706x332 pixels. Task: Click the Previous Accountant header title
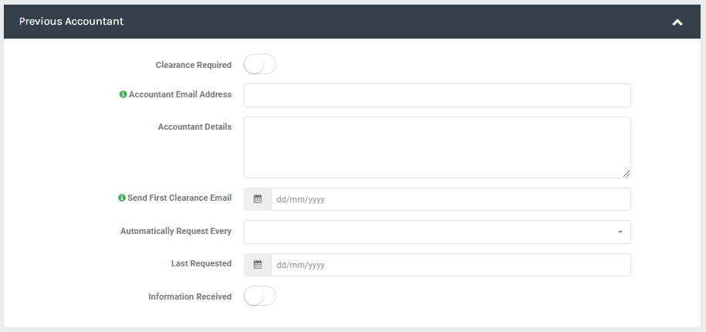pyautogui.click(x=71, y=21)
